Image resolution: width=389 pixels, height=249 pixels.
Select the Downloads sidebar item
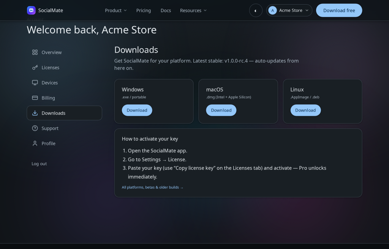tap(64, 113)
